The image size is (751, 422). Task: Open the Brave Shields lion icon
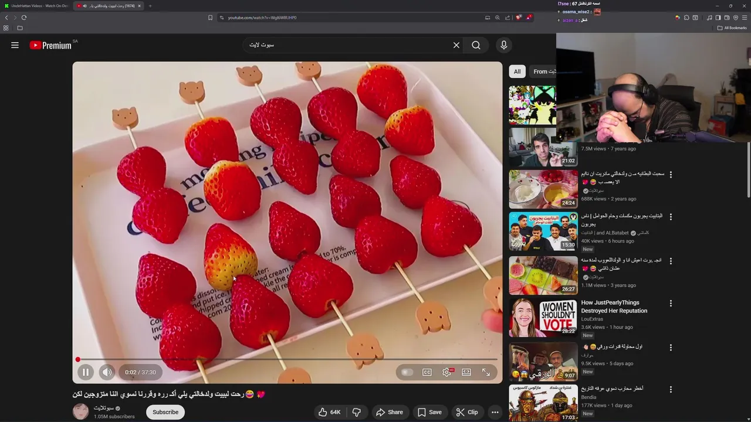click(519, 18)
